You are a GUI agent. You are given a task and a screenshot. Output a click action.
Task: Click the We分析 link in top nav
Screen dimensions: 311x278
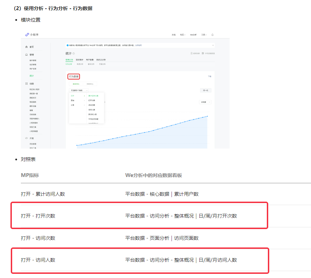[x=193, y=35]
